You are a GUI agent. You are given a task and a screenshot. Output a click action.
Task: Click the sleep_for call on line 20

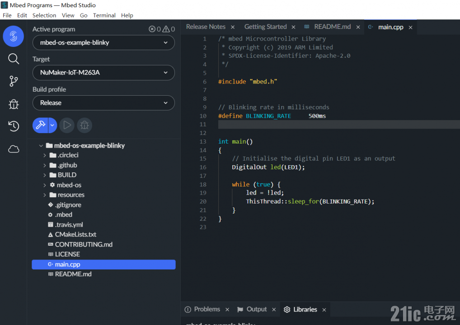tap(303, 202)
